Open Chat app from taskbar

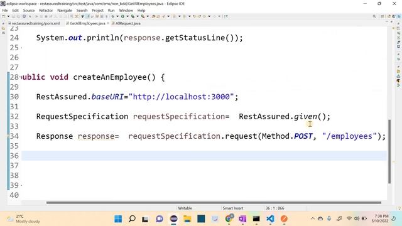(160, 219)
